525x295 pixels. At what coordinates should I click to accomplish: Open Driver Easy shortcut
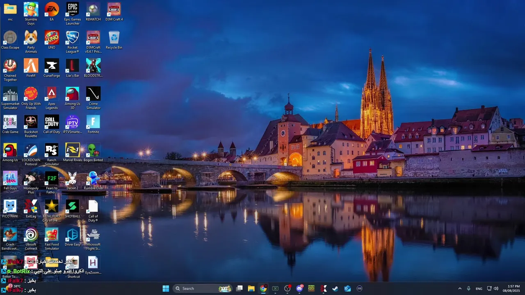coord(73,237)
